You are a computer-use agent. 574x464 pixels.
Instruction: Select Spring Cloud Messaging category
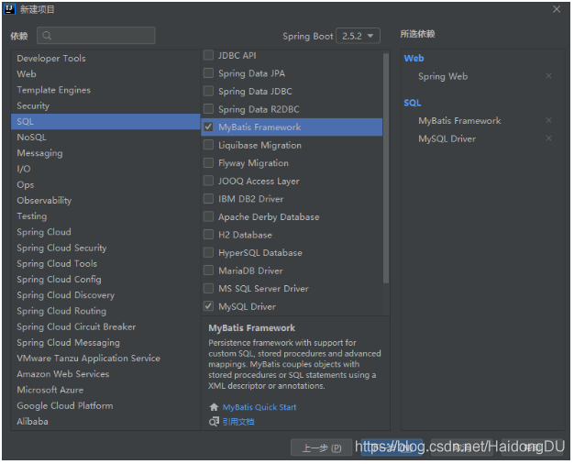click(105, 342)
